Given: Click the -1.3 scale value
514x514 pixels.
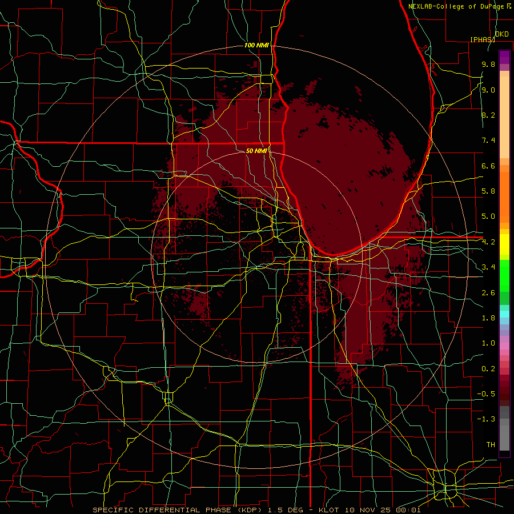Looking at the screenshot, I should coord(486,419).
